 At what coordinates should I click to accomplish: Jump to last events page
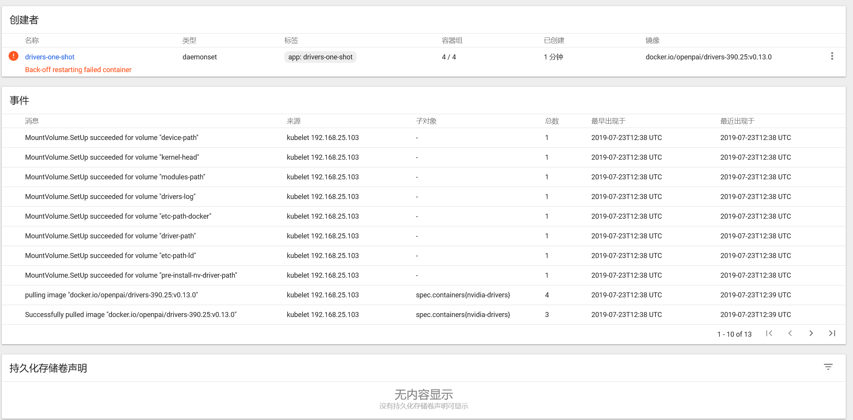(832, 334)
